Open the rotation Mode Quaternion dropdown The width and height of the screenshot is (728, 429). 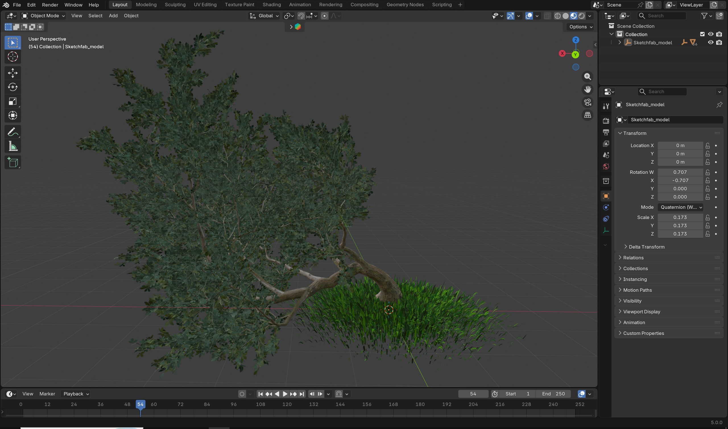point(680,207)
